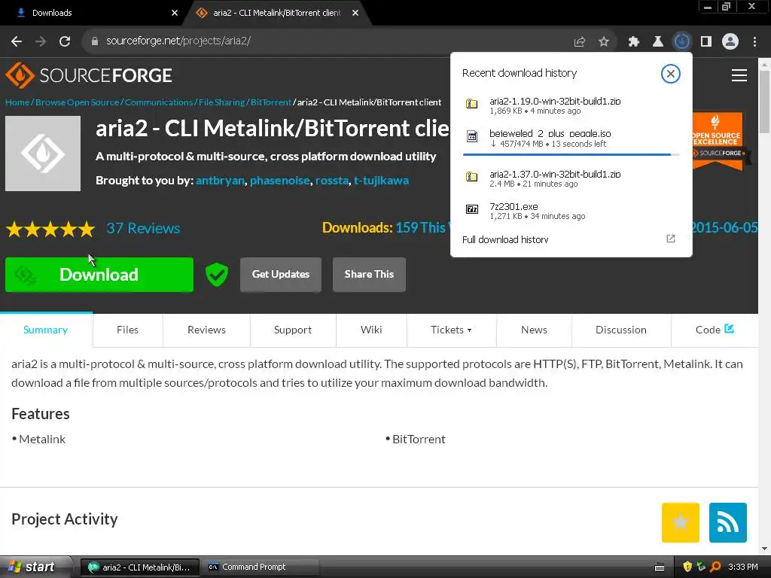Go back using the browser back arrow

click(17, 41)
